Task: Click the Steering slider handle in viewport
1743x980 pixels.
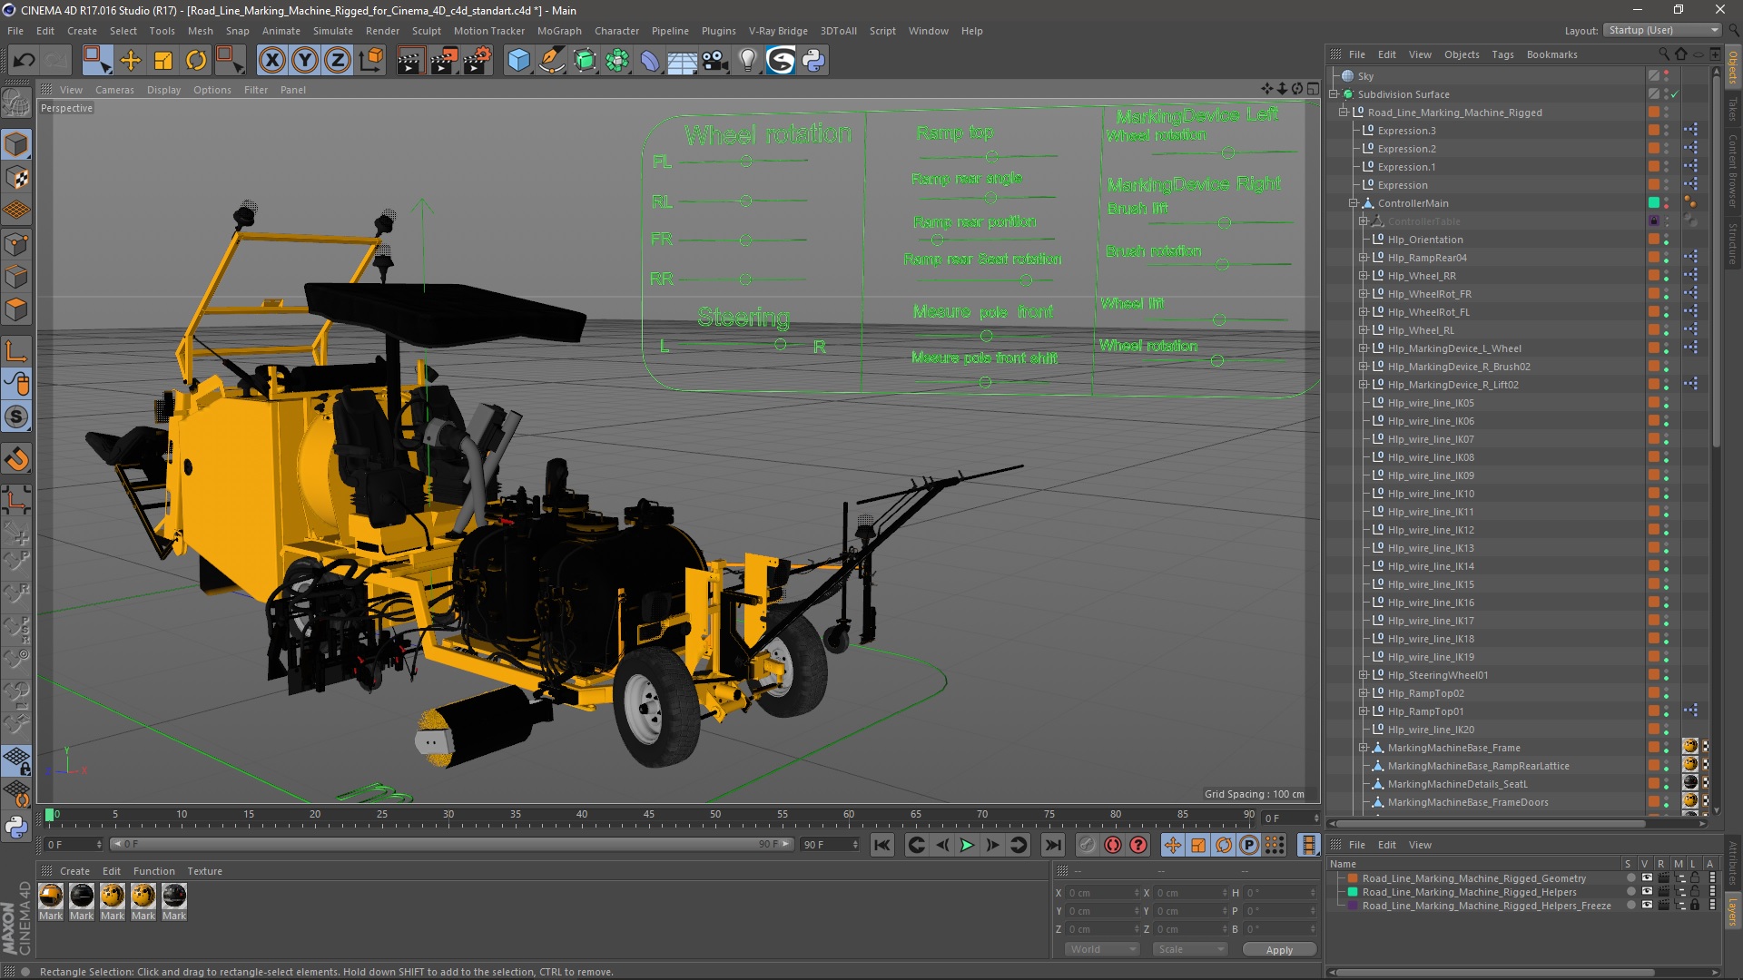Action: point(781,345)
